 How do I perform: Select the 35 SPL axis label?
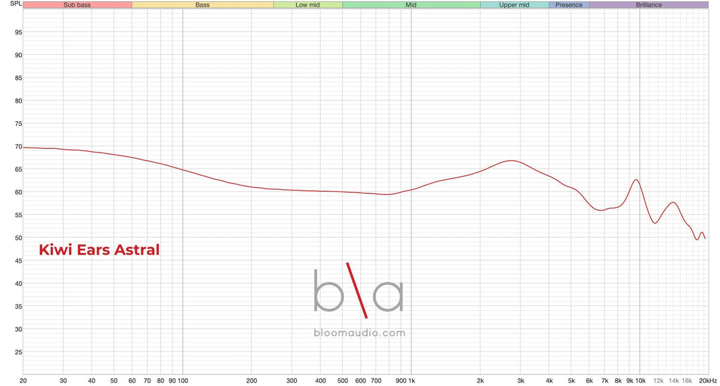19,307
